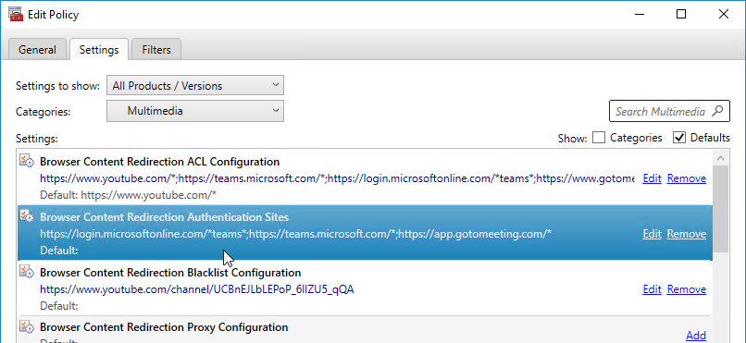Click the settings list scrollbar thumb
The height and width of the screenshot is (343, 746).
point(720,209)
